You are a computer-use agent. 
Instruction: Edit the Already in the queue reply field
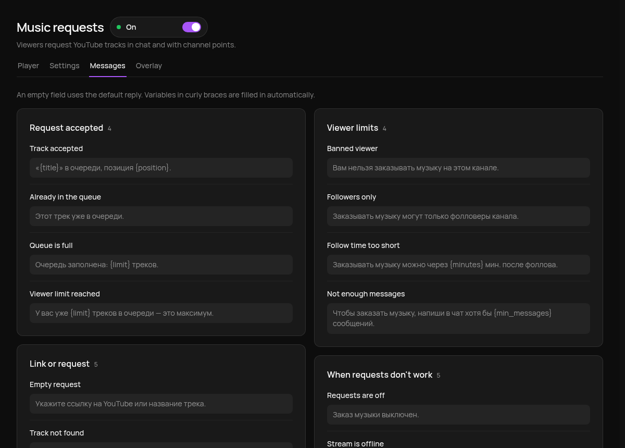(x=161, y=216)
